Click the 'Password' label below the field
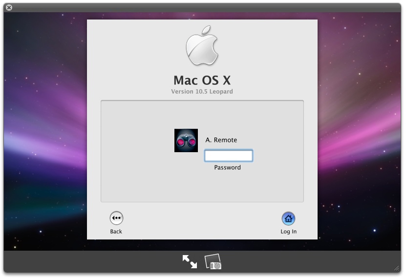This screenshot has height=278, width=406. tap(227, 167)
